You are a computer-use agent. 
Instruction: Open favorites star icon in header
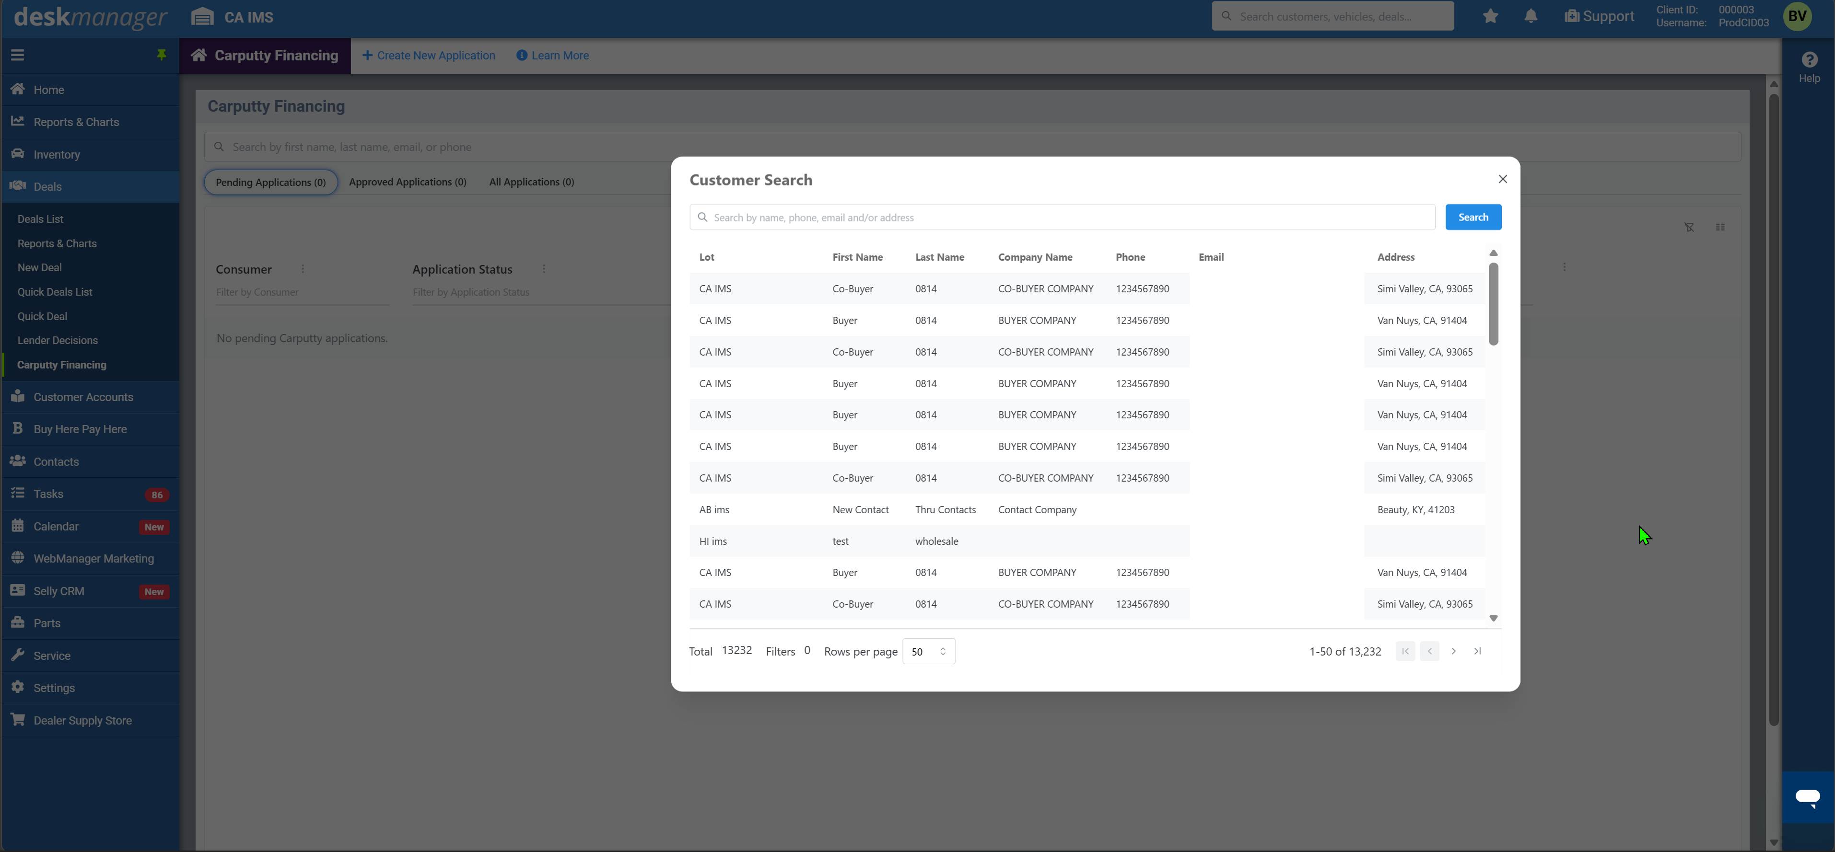pos(1490,16)
